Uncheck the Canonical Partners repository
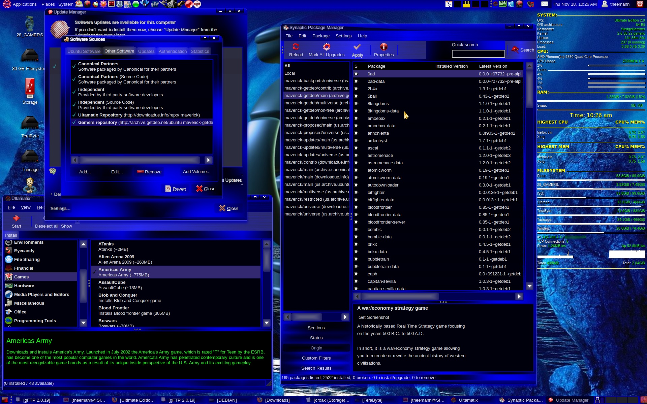The image size is (647, 404). tap(74, 66)
